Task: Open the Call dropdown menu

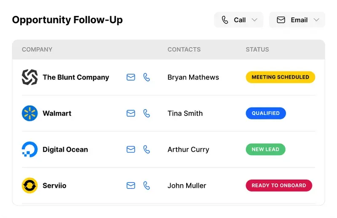Action: [x=239, y=20]
